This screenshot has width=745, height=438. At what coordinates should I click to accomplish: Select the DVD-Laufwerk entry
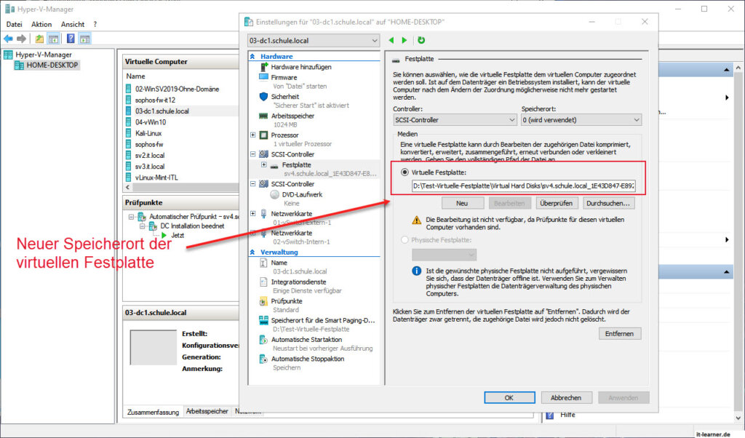coord(302,195)
